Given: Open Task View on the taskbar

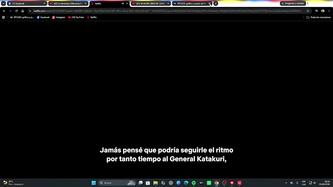Looking at the screenshot, I should 140,183.
